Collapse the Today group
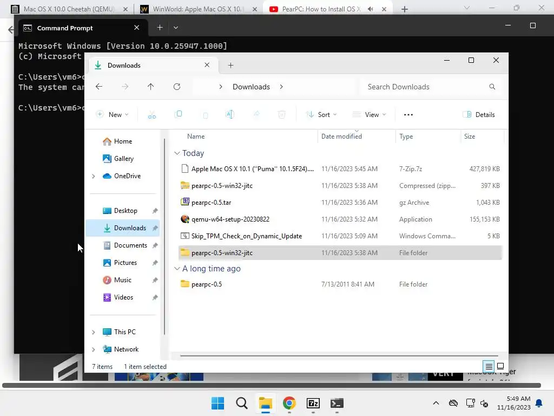The height and width of the screenshot is (416, 554). point(177,153)
